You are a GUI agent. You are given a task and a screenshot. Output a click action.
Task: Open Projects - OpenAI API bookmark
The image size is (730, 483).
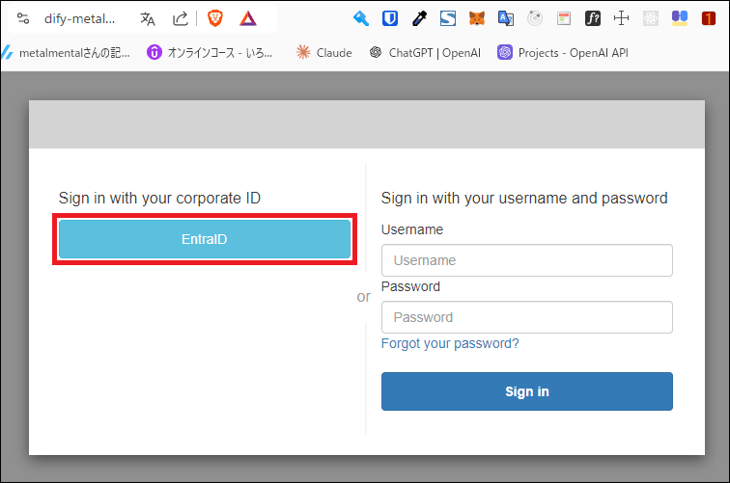(563, 52)
